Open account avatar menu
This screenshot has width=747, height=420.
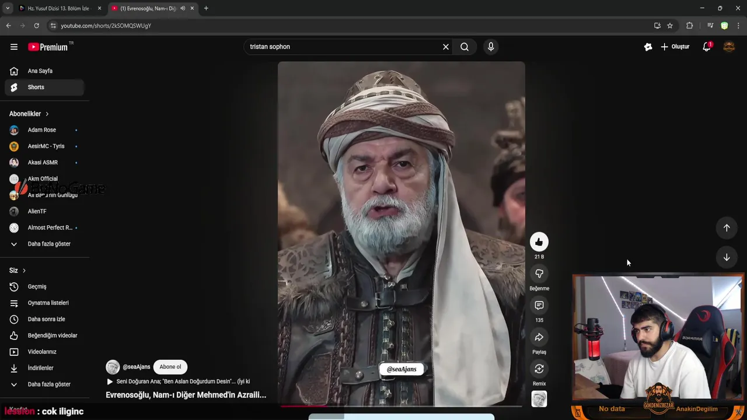point(729,47)
